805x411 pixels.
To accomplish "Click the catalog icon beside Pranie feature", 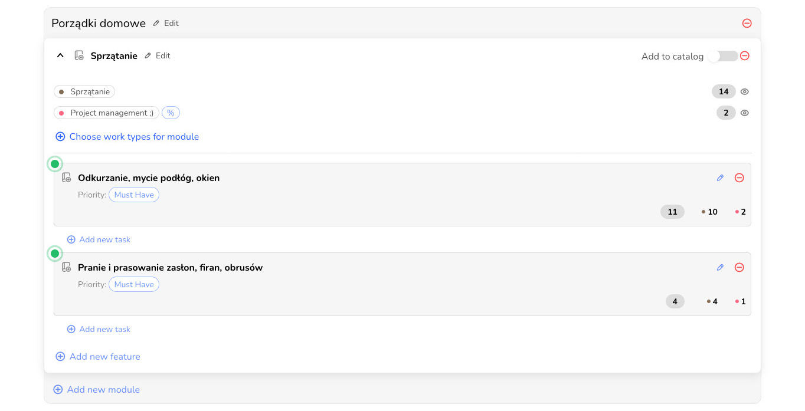I will pyautogui.click(x=67, y=267).
